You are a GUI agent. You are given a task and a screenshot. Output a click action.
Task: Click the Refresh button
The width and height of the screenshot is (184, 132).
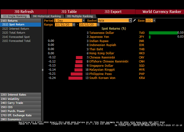pyautogui.click(x=24, y=12)
